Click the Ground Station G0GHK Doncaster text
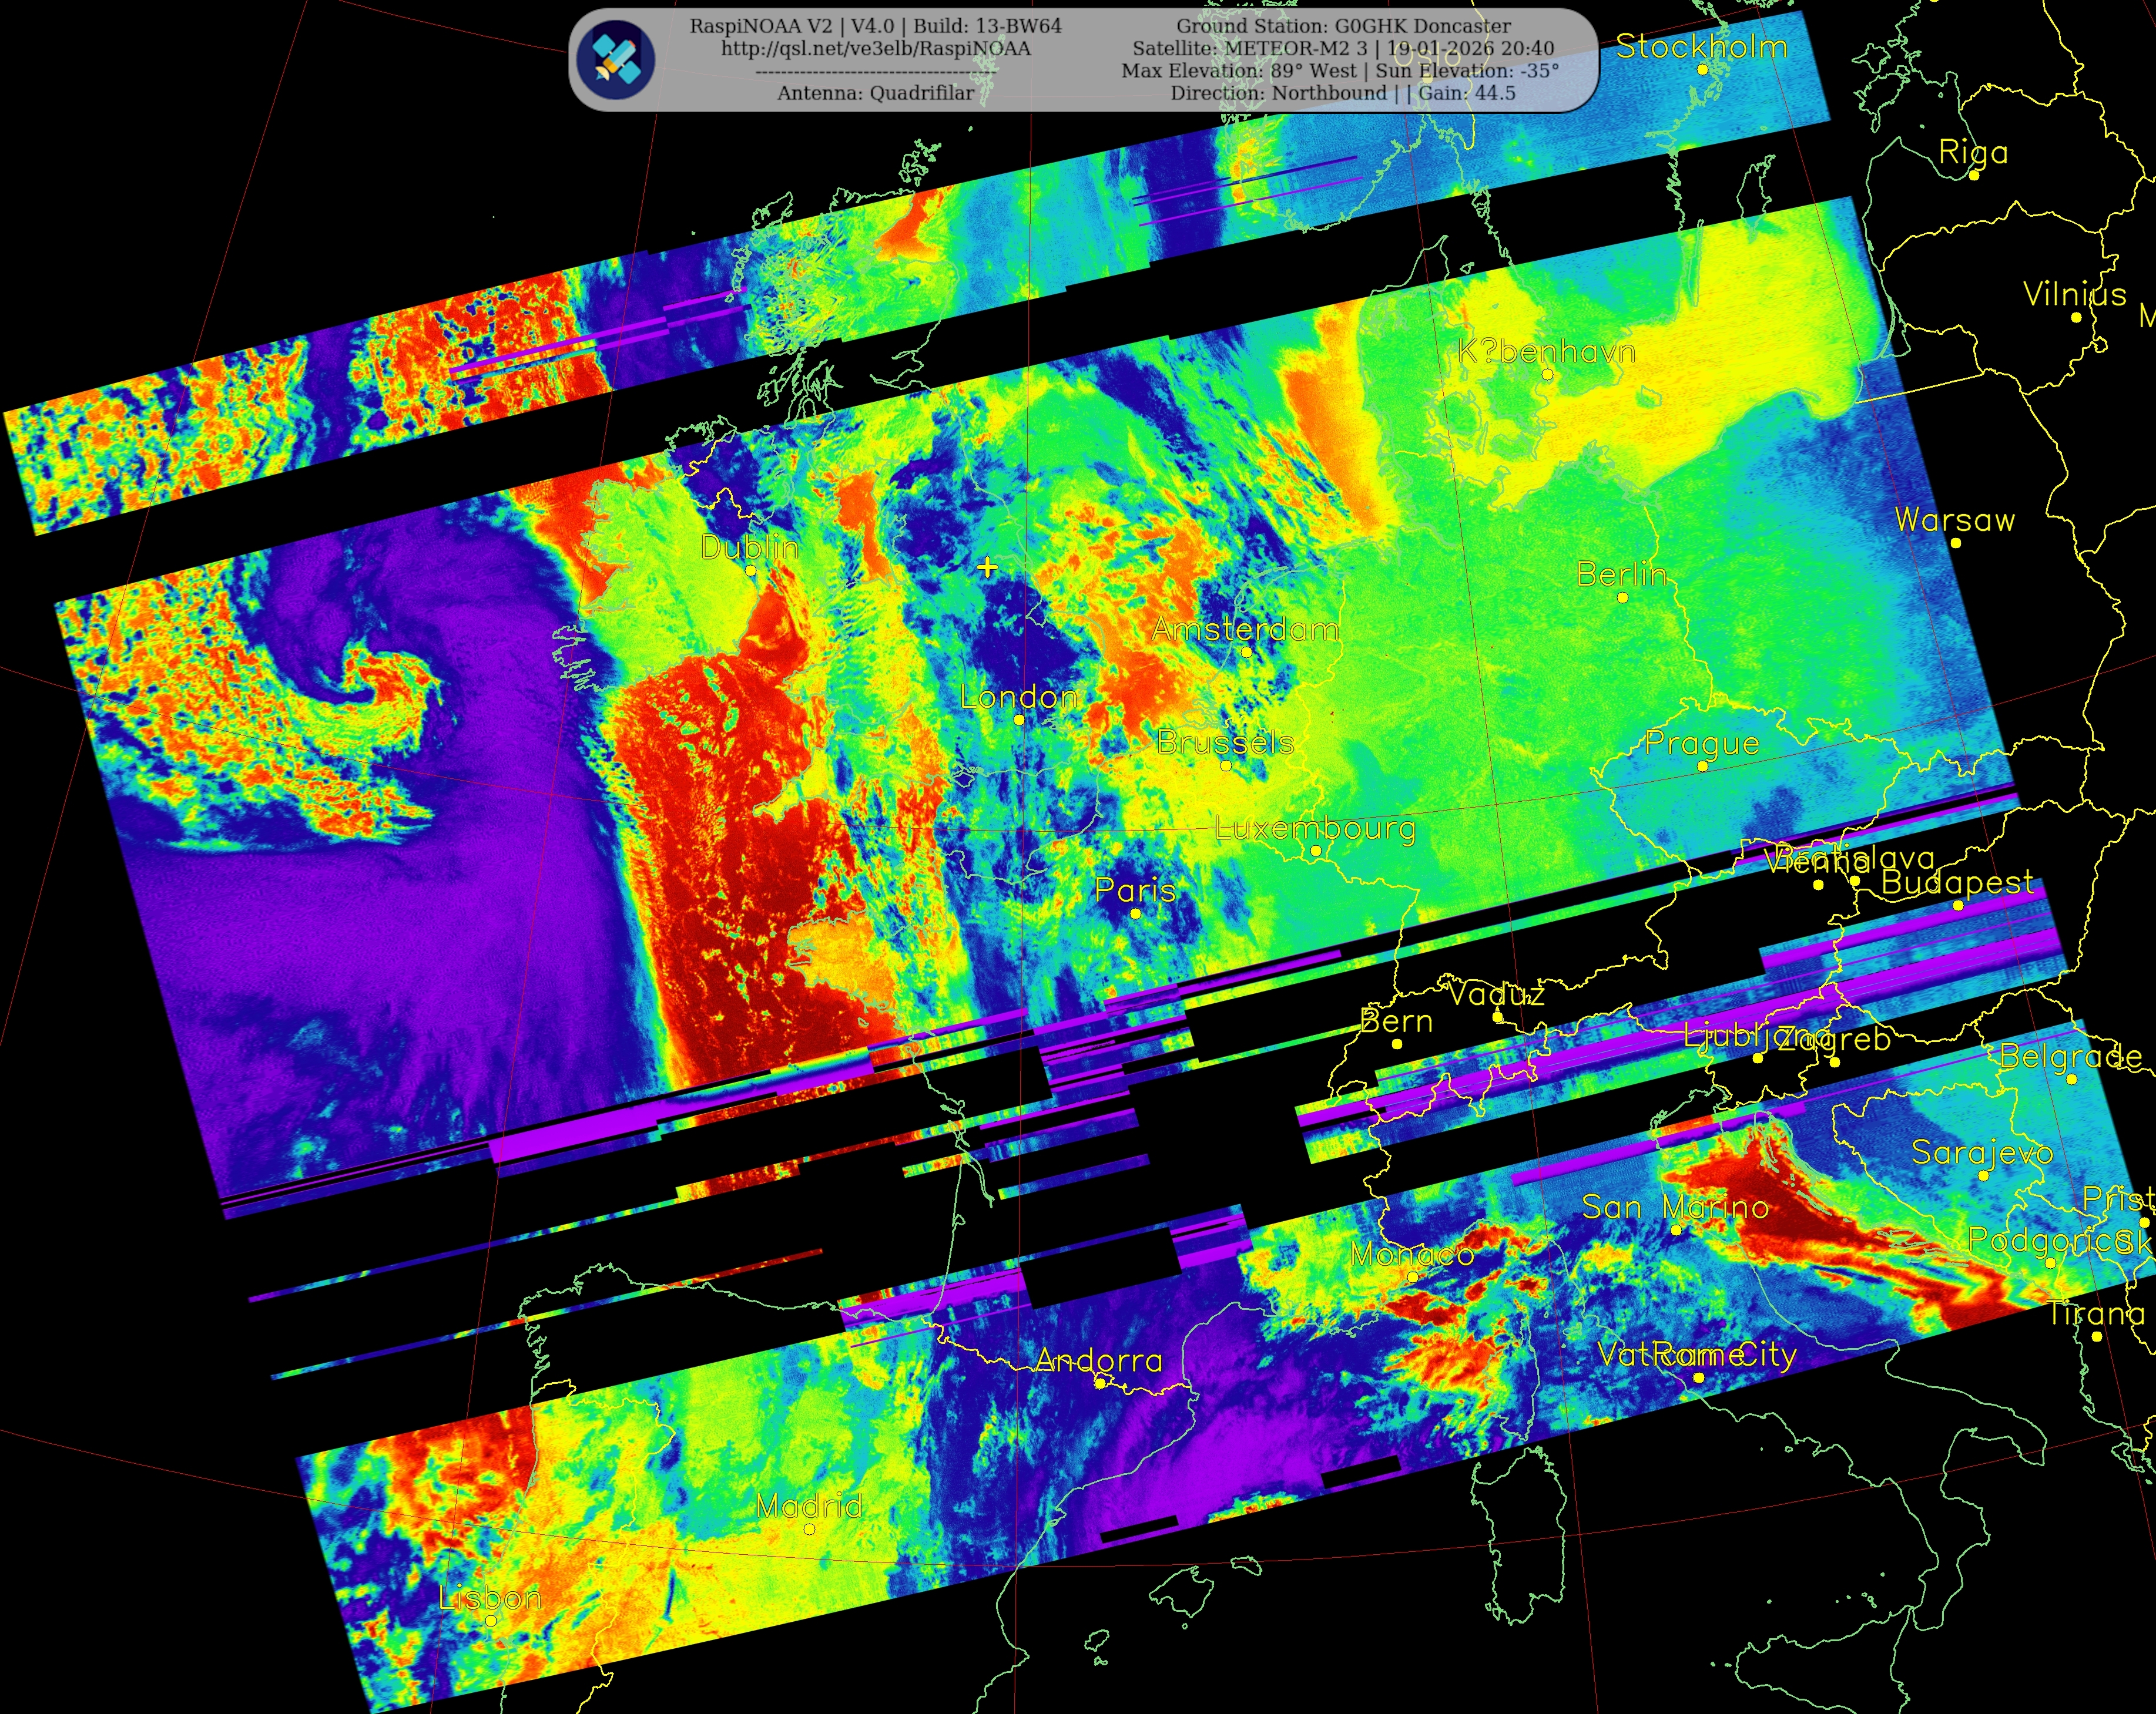 1343,26
